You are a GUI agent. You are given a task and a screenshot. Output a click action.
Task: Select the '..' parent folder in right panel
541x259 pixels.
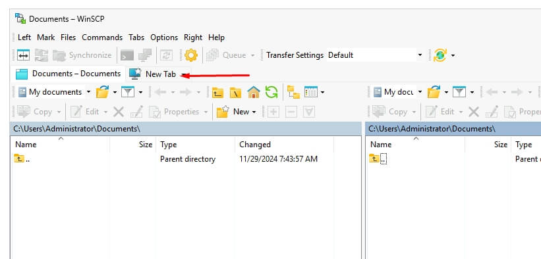[378, 159]
